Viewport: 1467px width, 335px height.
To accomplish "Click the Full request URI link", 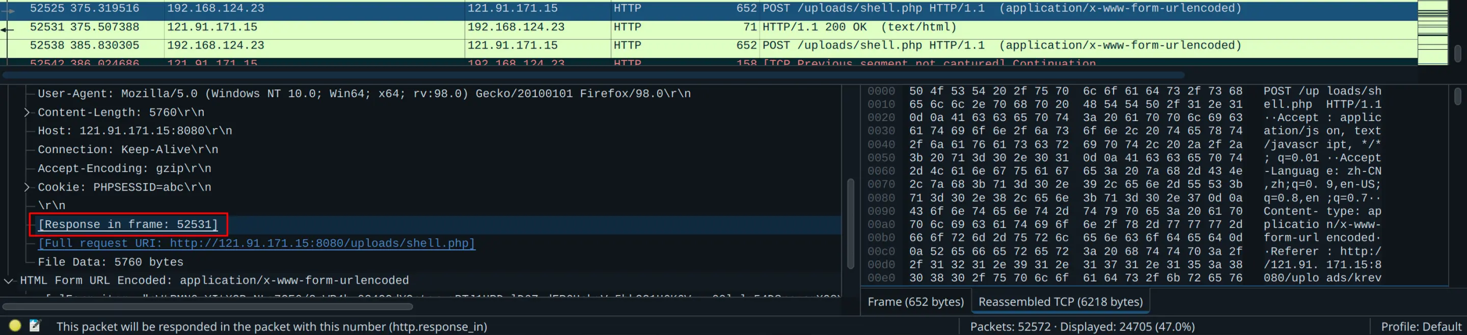I will coord(256,243).
